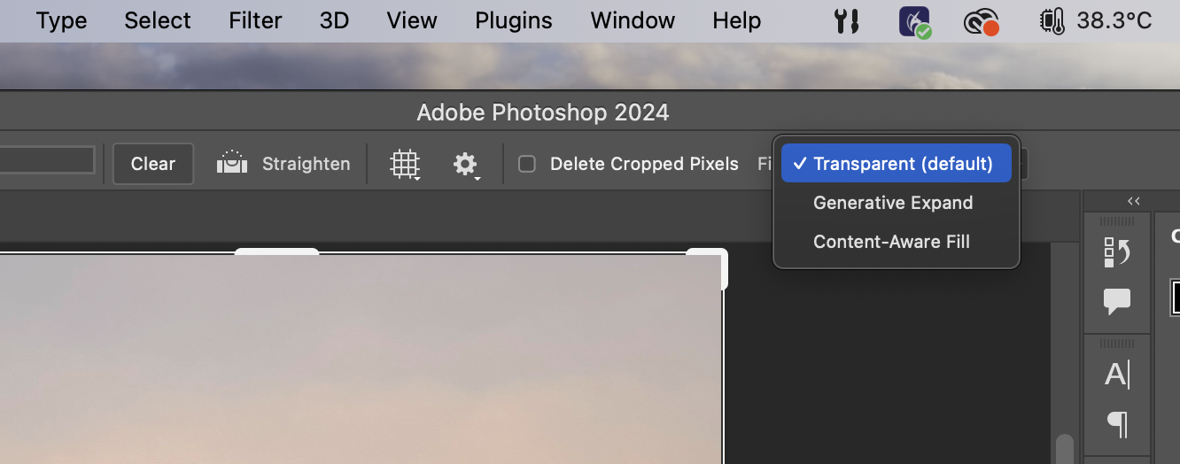This screenshot has height=464, width=1180.
Task: Click the crop ratio input field
Action: coord(47,160)
